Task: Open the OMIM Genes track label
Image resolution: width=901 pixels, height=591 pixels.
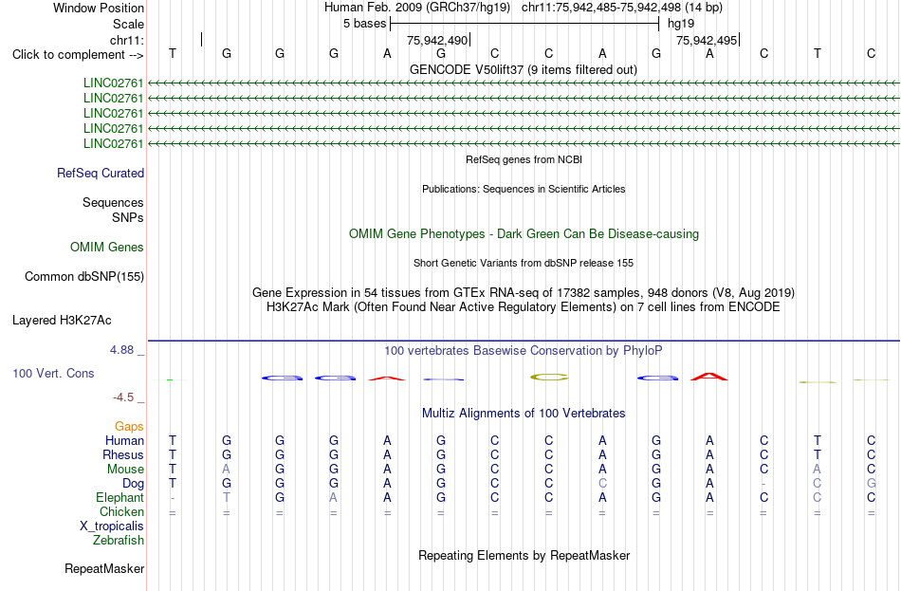Action: click(107, 248)
